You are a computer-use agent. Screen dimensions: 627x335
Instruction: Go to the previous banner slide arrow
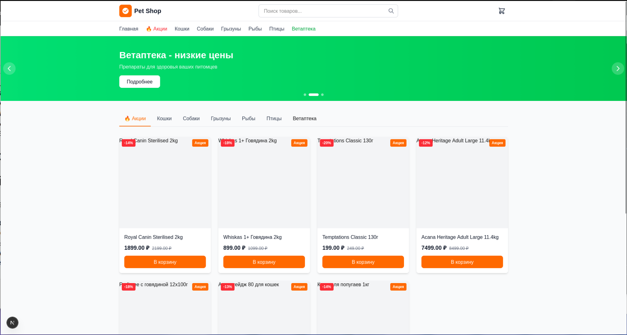click(9, 69)
